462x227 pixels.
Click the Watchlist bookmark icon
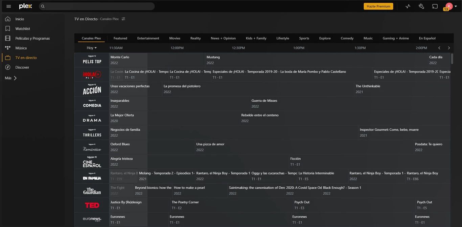coord(8,29)
